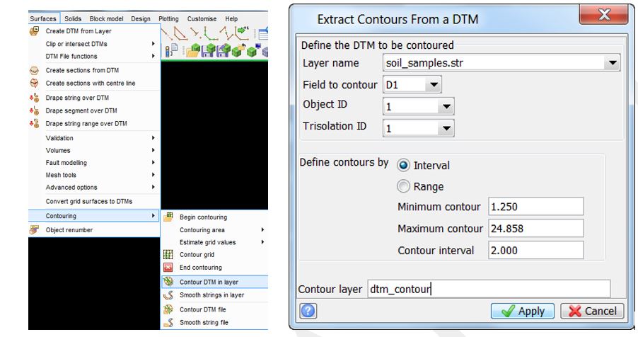The image size is (638, 337).
Task: Click the perpendicular line tool in toolbar
Action: click(x=195, y=33)
